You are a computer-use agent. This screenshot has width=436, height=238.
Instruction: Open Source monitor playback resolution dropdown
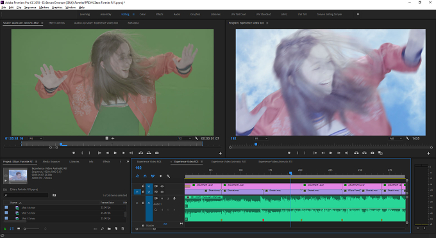click(x=185, y=138)
